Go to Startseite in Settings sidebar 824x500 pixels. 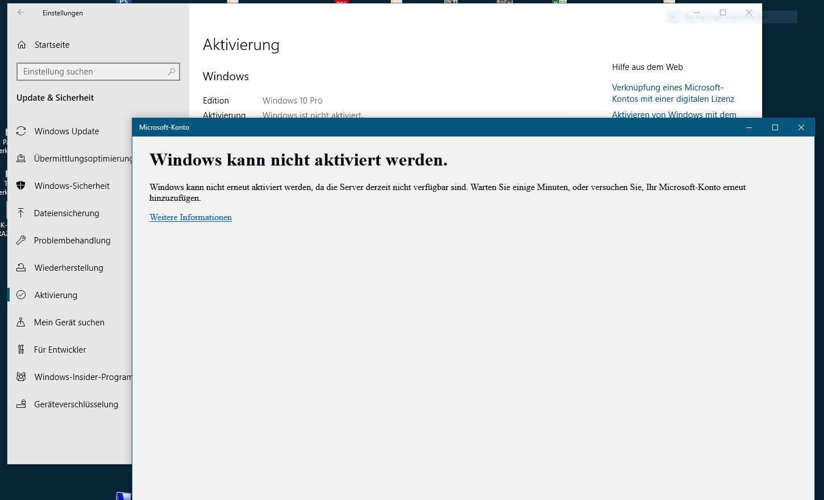coord(52,45)
